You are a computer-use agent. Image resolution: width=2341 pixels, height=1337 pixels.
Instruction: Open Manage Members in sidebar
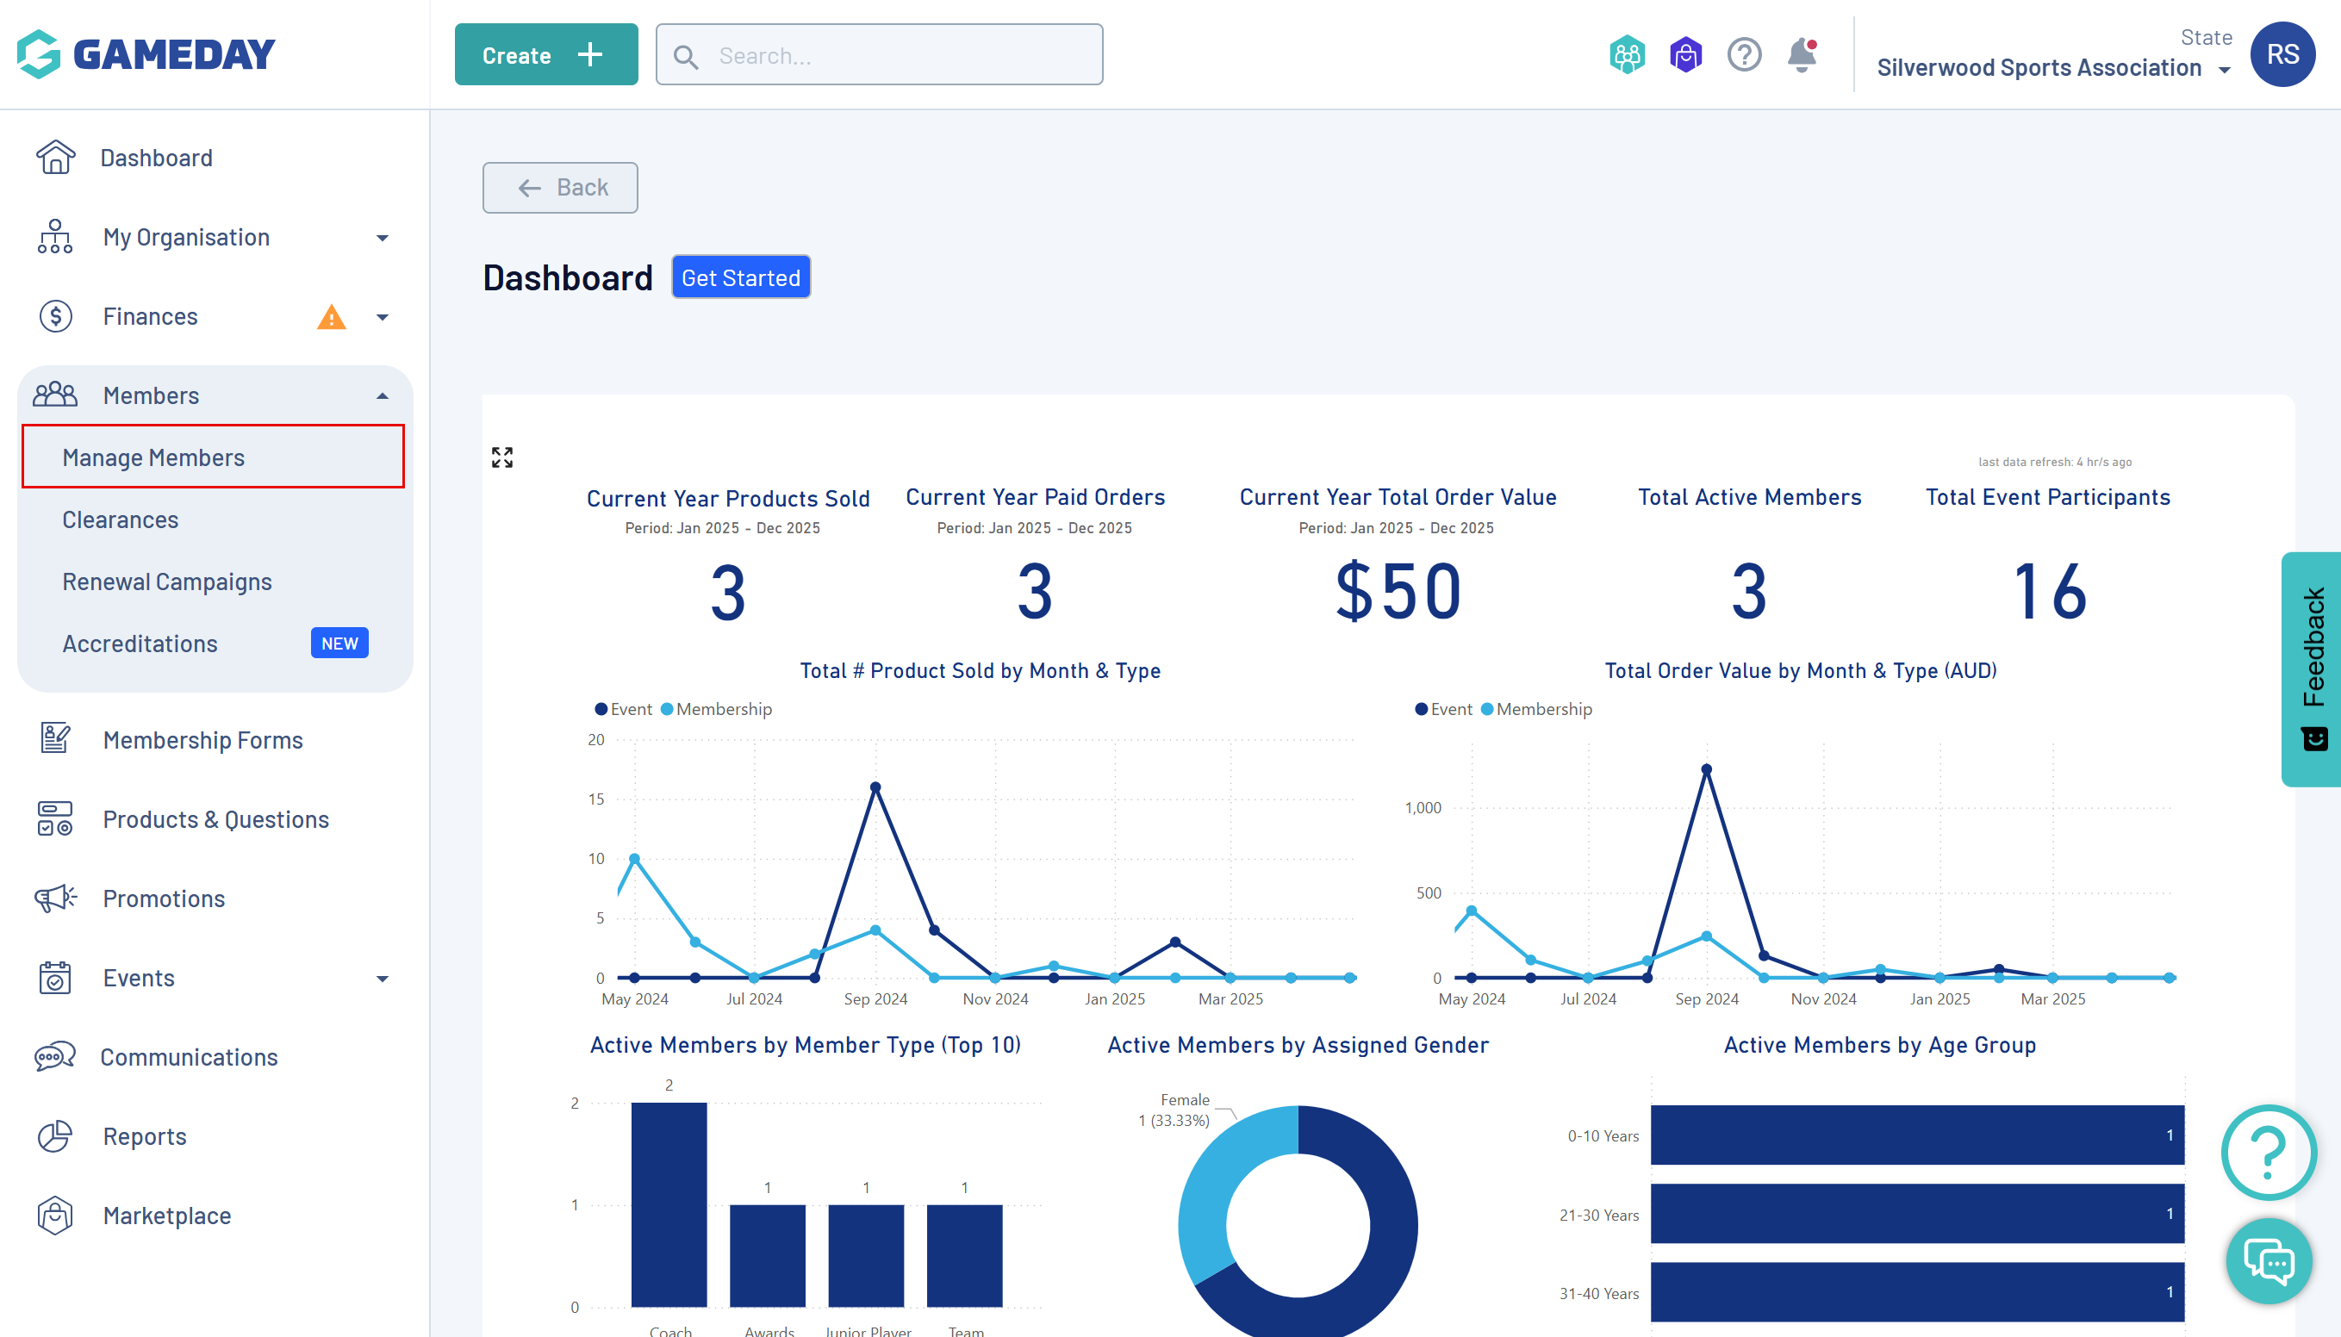click(x=153, y=457)
